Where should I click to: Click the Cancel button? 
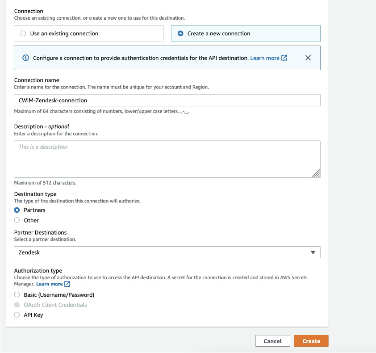273,341
